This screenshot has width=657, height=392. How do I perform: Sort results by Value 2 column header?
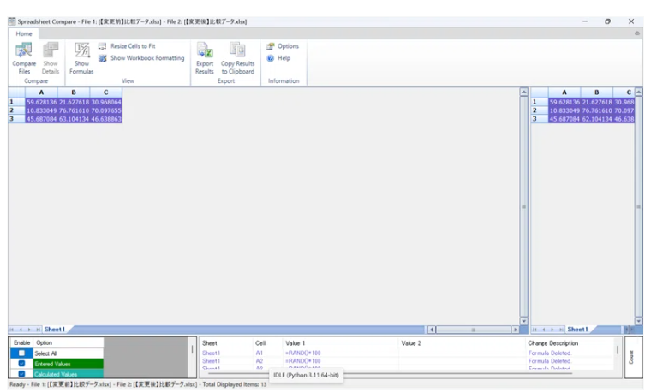click(462, 343)
